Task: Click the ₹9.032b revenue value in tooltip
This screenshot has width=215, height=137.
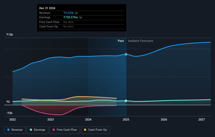Action: (69, 13)
